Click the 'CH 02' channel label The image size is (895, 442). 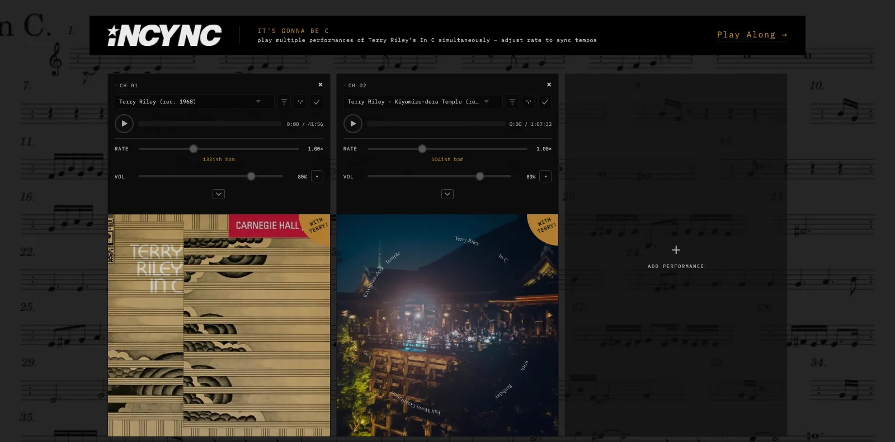coord(357,86)
